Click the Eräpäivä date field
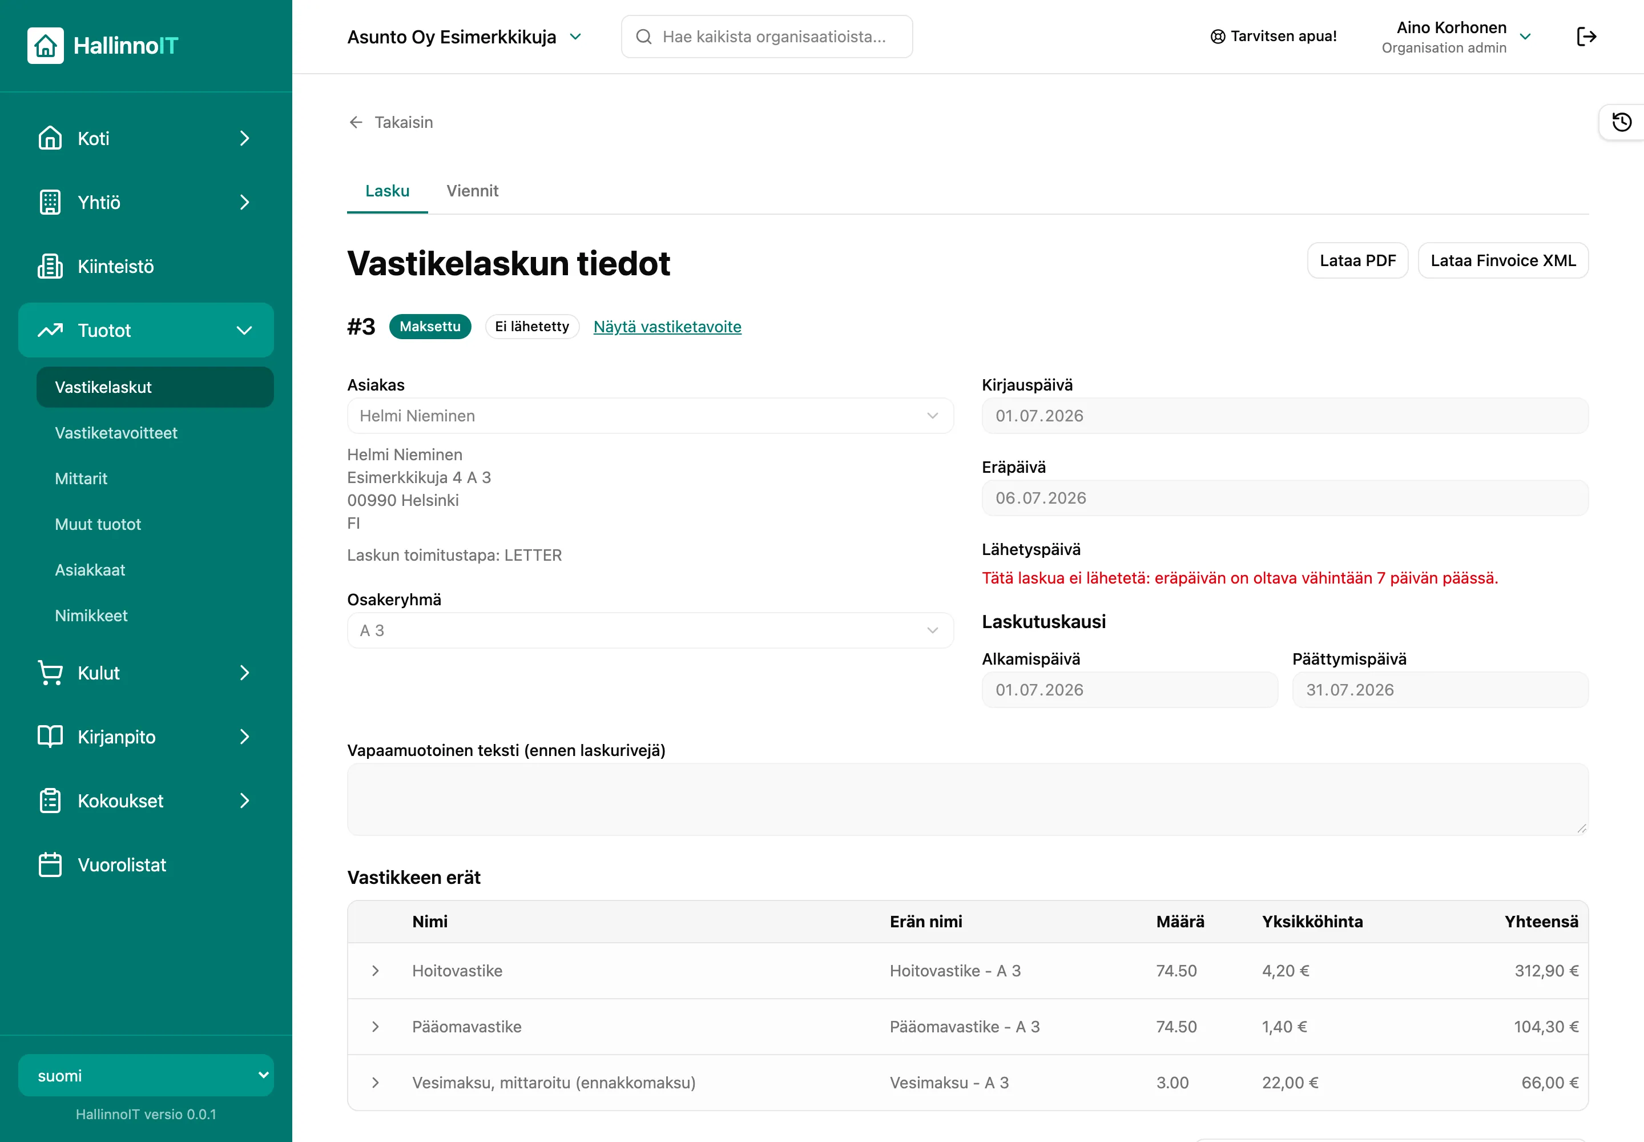The height and width of the screenshot is (1142, 1644). point(1284,498)
